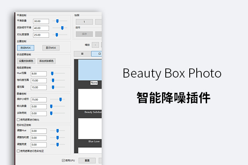Click the 锐化数量 slider
This screenshot has height=165, width=248.
(57, 106)
